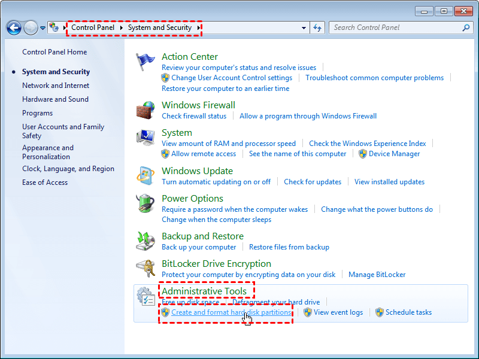Click shield icon beside Device Manager
The height and width of the screenshot is (359, 479).
point(363,154)
